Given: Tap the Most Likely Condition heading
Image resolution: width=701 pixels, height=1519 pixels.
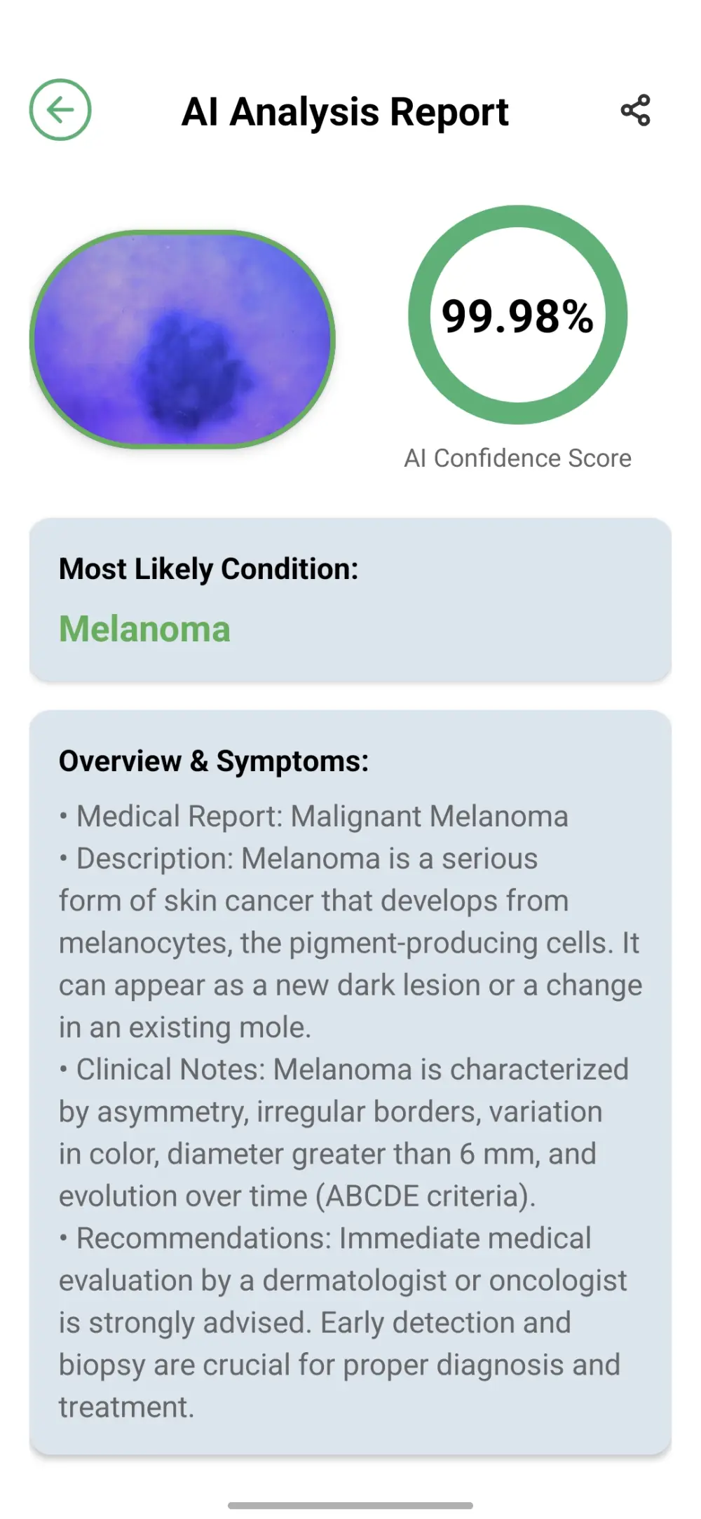Looking at the screenshot, I should pos(208,568).
